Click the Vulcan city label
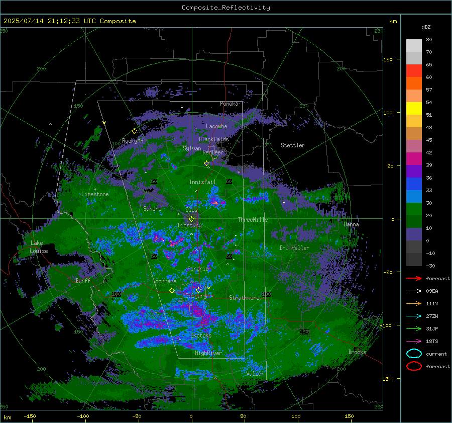This screenshot has width=452, height=423. coord(255,374)
